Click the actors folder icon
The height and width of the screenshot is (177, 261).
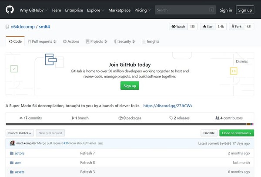click(x=11, y=153)
